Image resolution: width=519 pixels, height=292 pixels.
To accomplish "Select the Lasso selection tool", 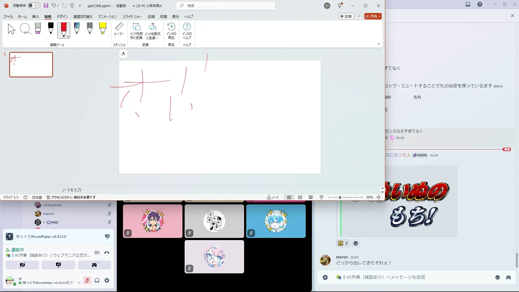I will click(x=25, y=29).
